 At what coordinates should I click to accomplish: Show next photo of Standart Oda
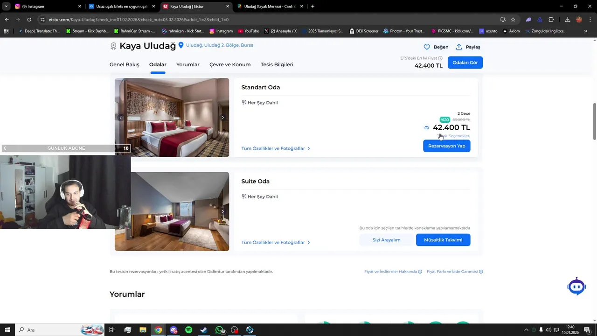pyautogui.click(x=222, y=118)
